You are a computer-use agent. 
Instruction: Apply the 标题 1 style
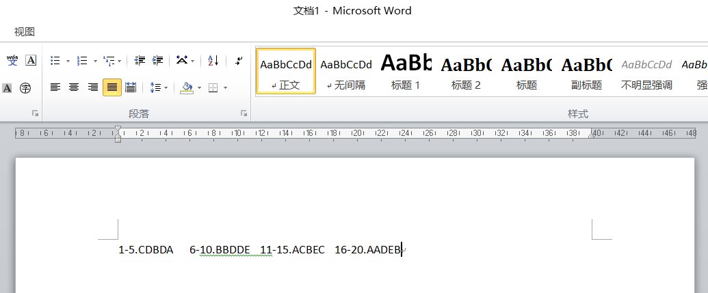pyautogui.click(x=406, y=71)
